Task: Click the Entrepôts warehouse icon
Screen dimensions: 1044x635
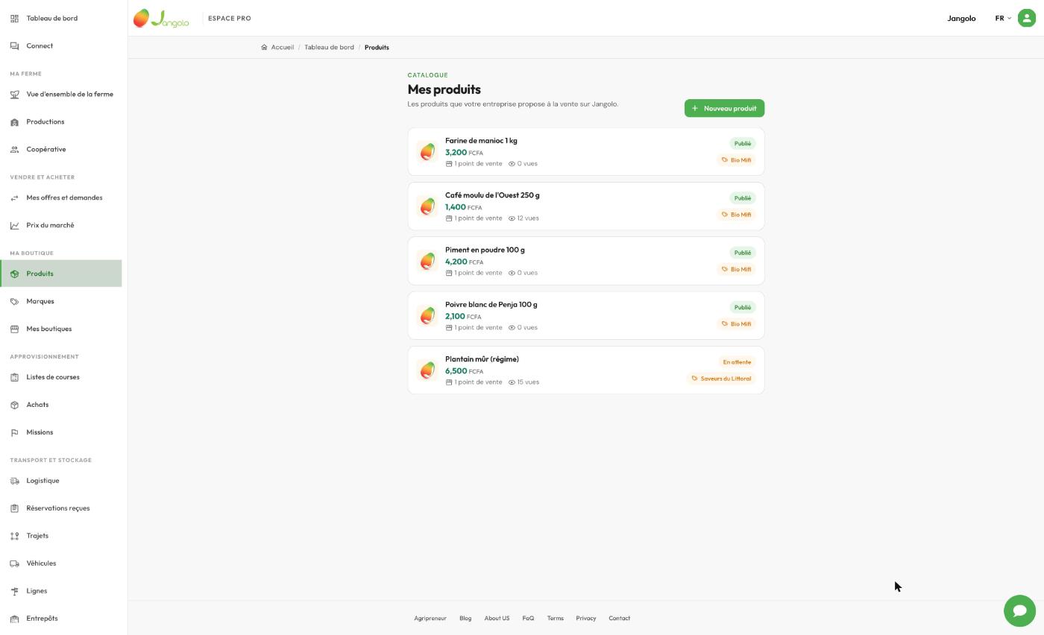Action: click(14, 619)
